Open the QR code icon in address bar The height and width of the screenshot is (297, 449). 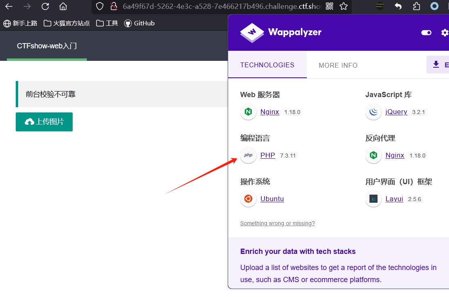click(x=329, y=6)
